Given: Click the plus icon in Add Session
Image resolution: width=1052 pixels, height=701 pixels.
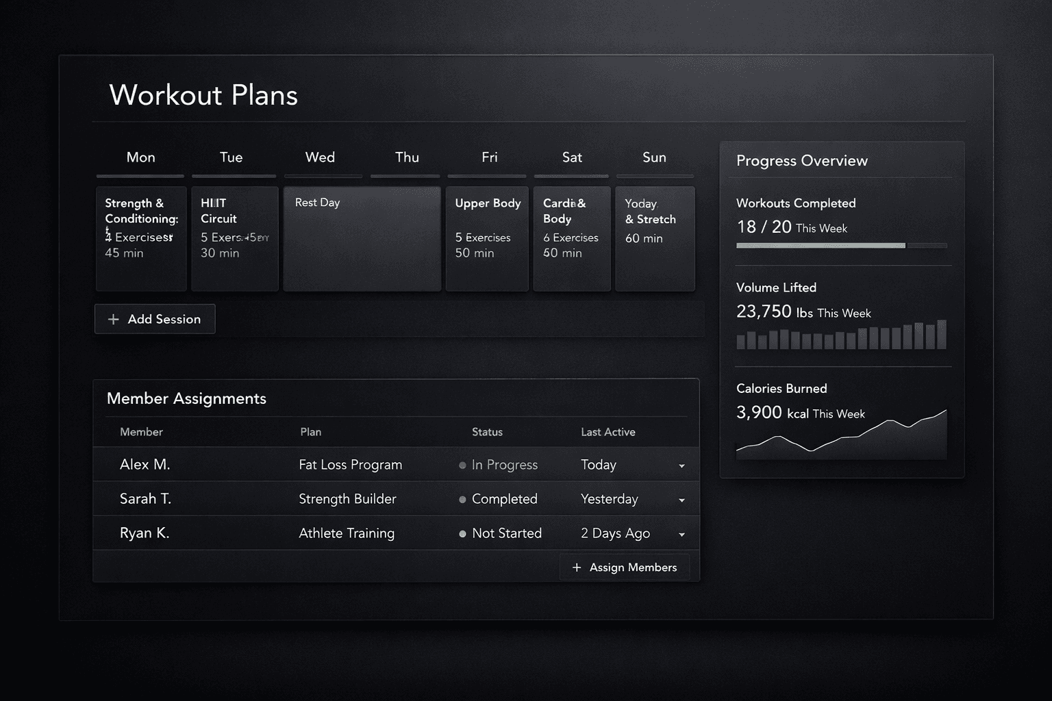Looking at the screenshot, I should [114, 320].
